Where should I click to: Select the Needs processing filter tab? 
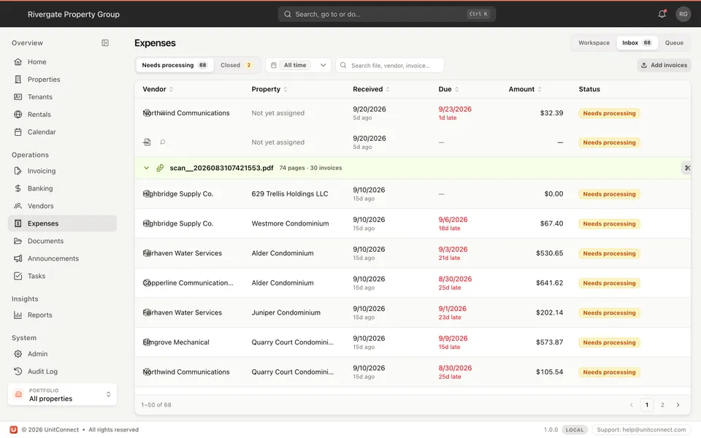tap(175, 65)
